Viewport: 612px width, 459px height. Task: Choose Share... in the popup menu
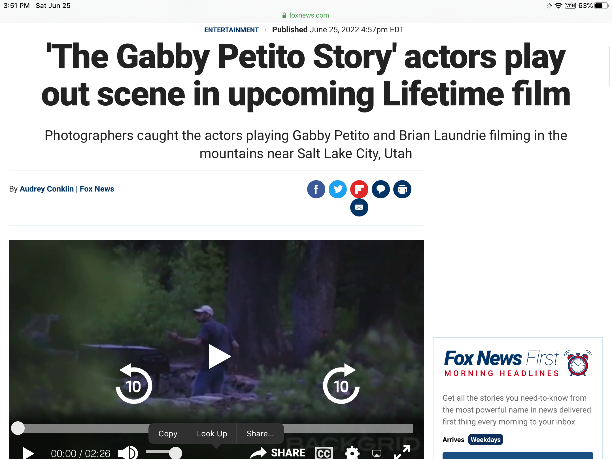(x=260, y=433)
